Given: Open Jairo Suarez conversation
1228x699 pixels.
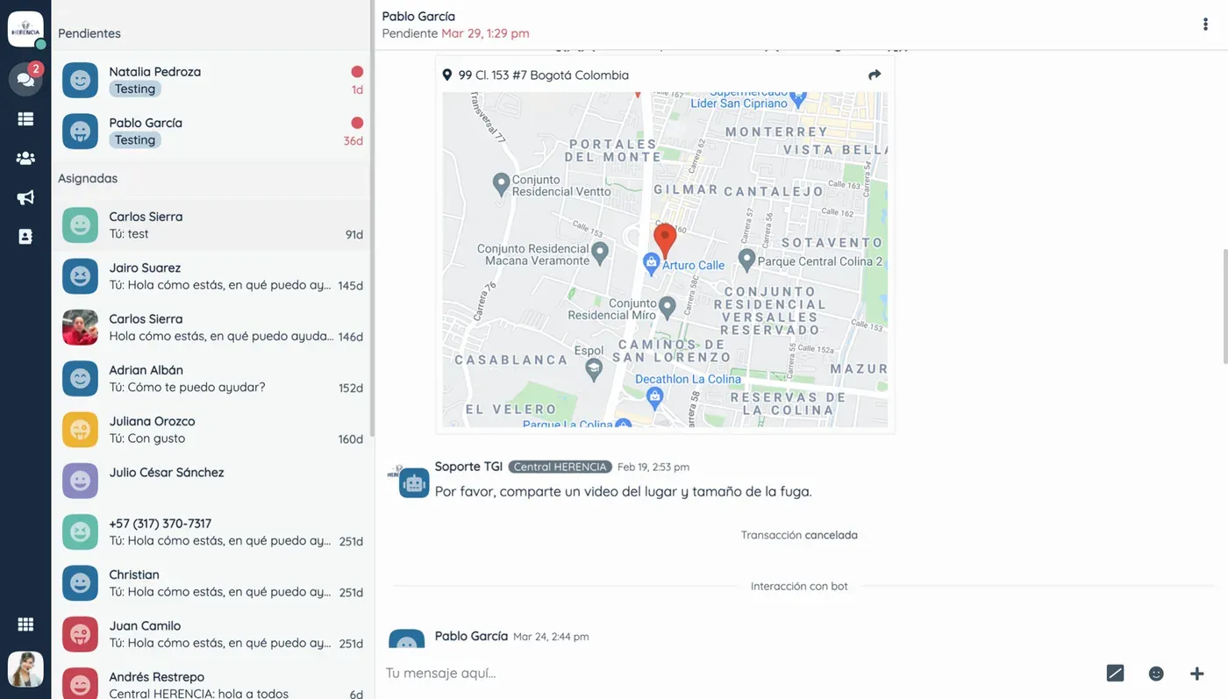Looking at the screenshot, I should pyautogui.click(x=212, y=276).
